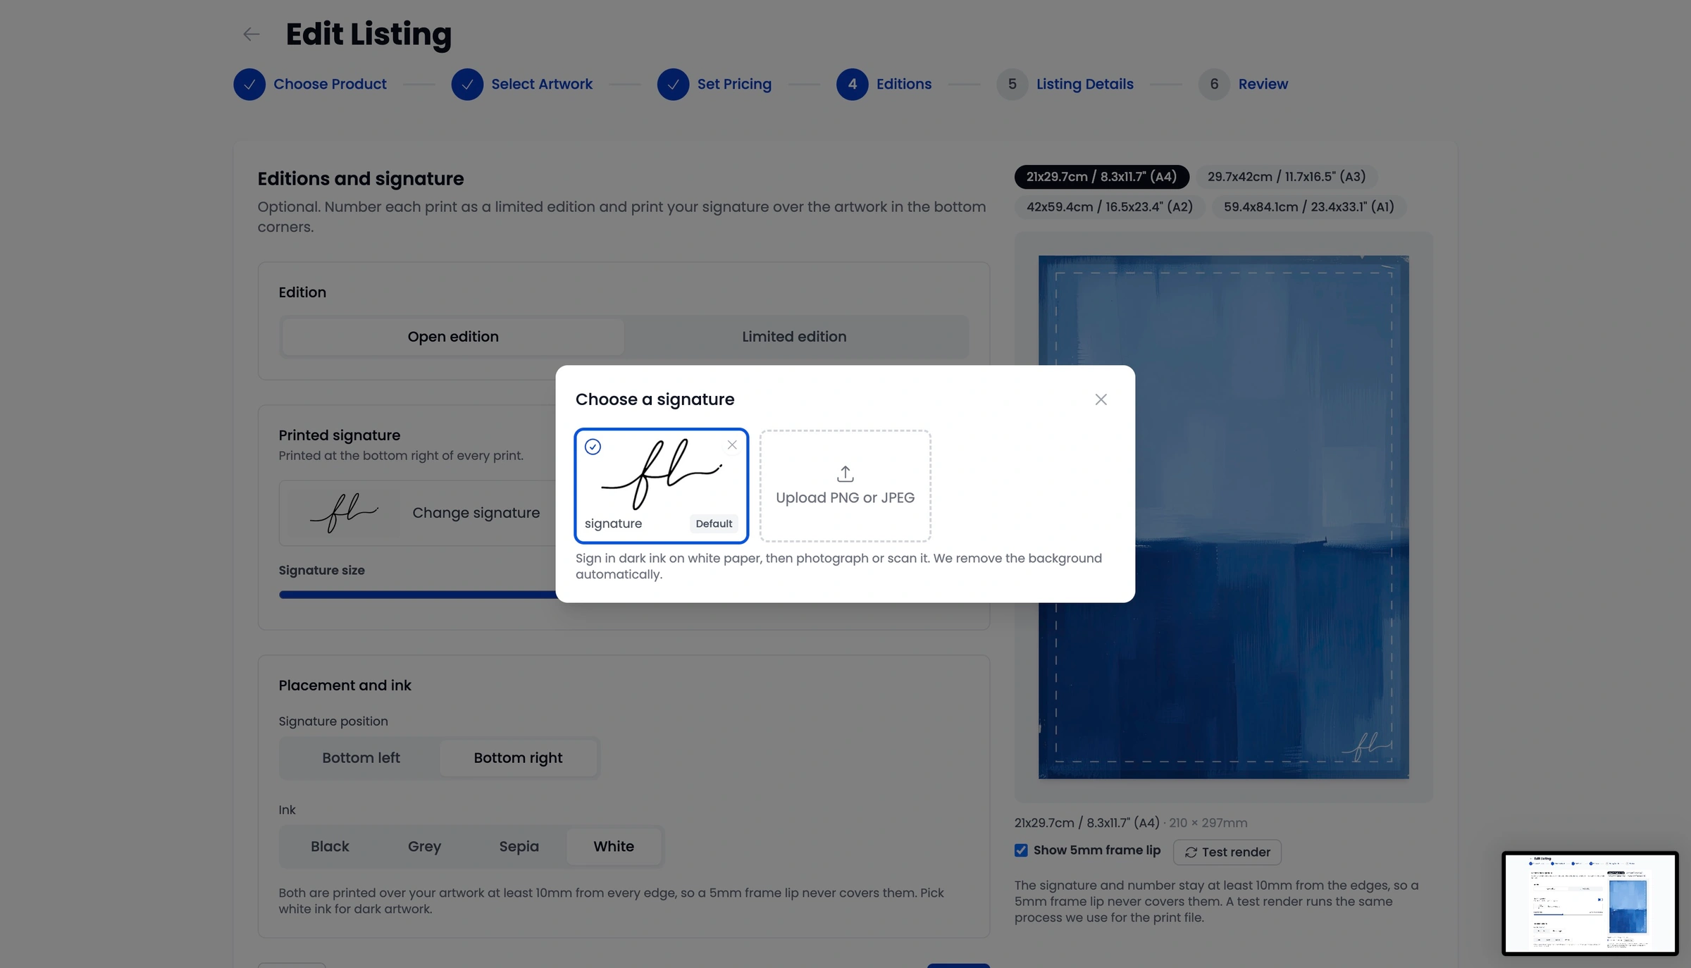
Task: Click the Test render button
Action: click(1227, 852)
